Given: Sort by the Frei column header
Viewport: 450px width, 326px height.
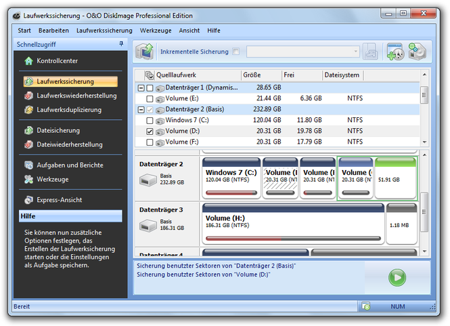Looking at the screenshot, I should pyautogui.click(x=302, y=75).
